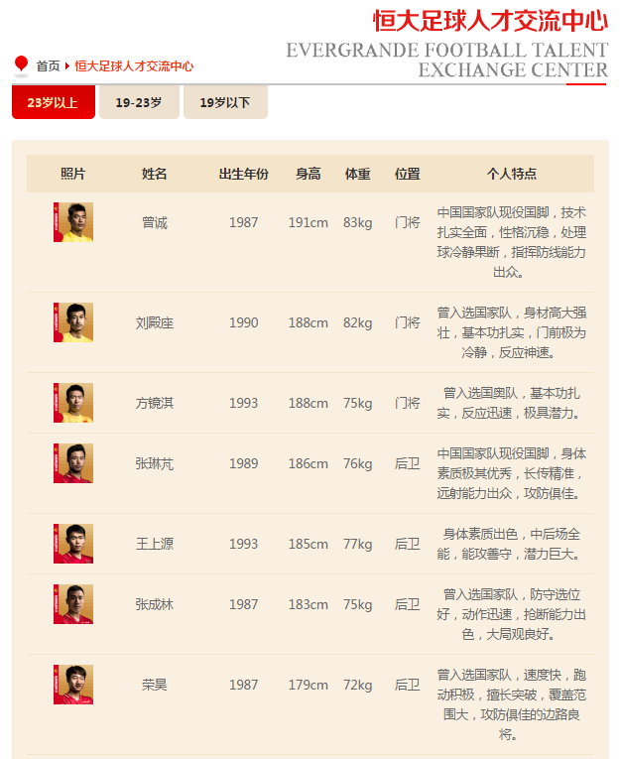Click 荣昊's weight 72kg

pos(358,685)
